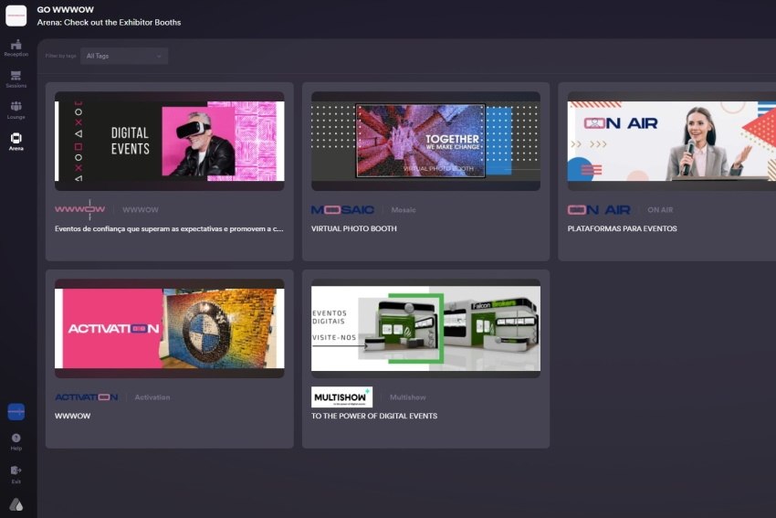Click the blue profile avatar in sidebar
The image size is (776, 518).
click(16, 411)
